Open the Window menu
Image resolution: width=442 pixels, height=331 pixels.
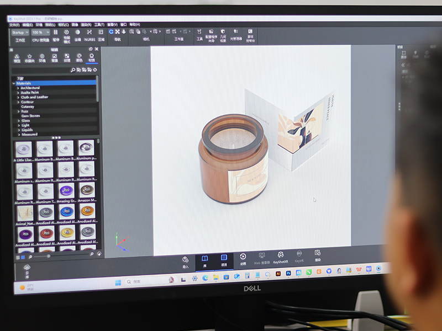tap(123, 25)
